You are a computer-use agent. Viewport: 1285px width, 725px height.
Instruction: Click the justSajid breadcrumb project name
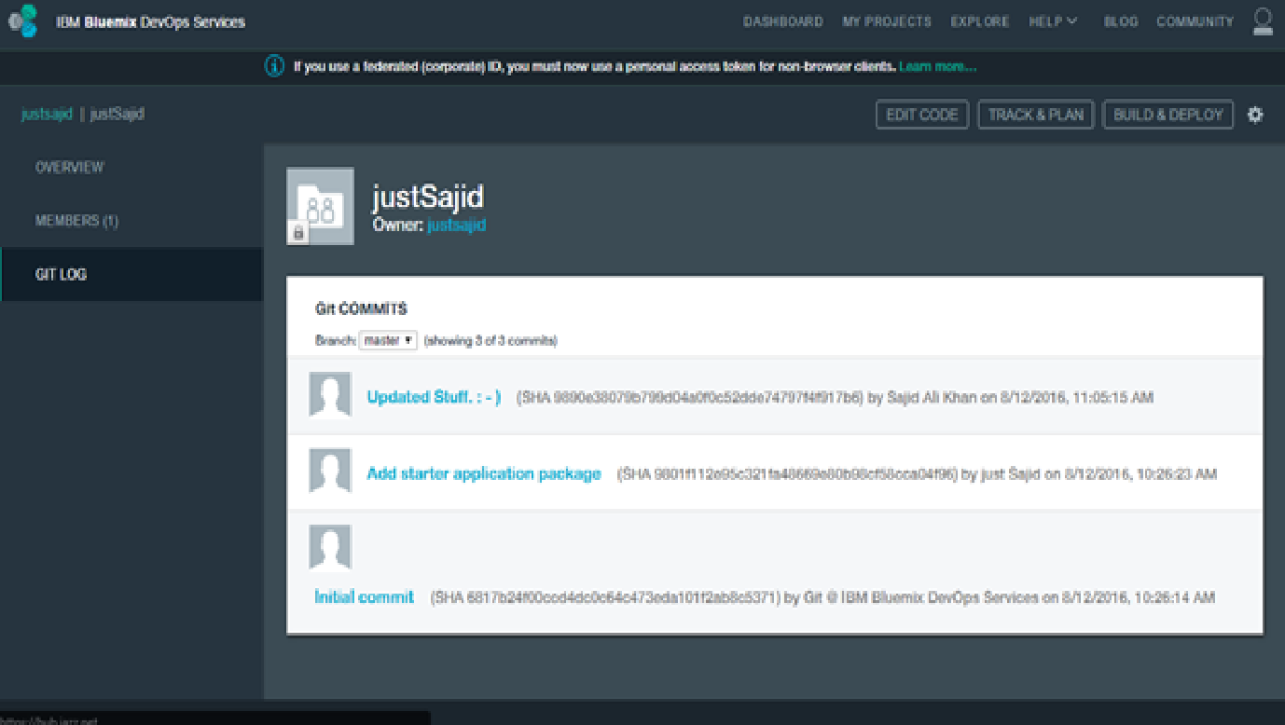coord(117,115)
